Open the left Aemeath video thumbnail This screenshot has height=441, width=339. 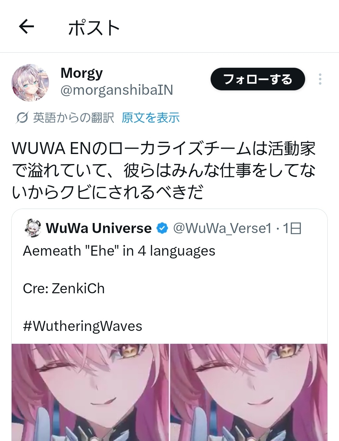[x=90, y=392]
